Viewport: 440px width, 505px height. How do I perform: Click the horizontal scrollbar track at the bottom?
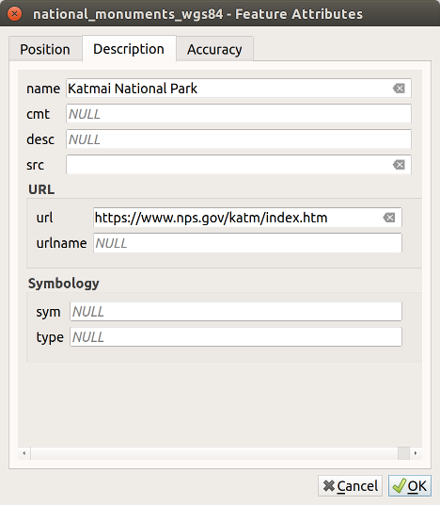tap(214, 453)
